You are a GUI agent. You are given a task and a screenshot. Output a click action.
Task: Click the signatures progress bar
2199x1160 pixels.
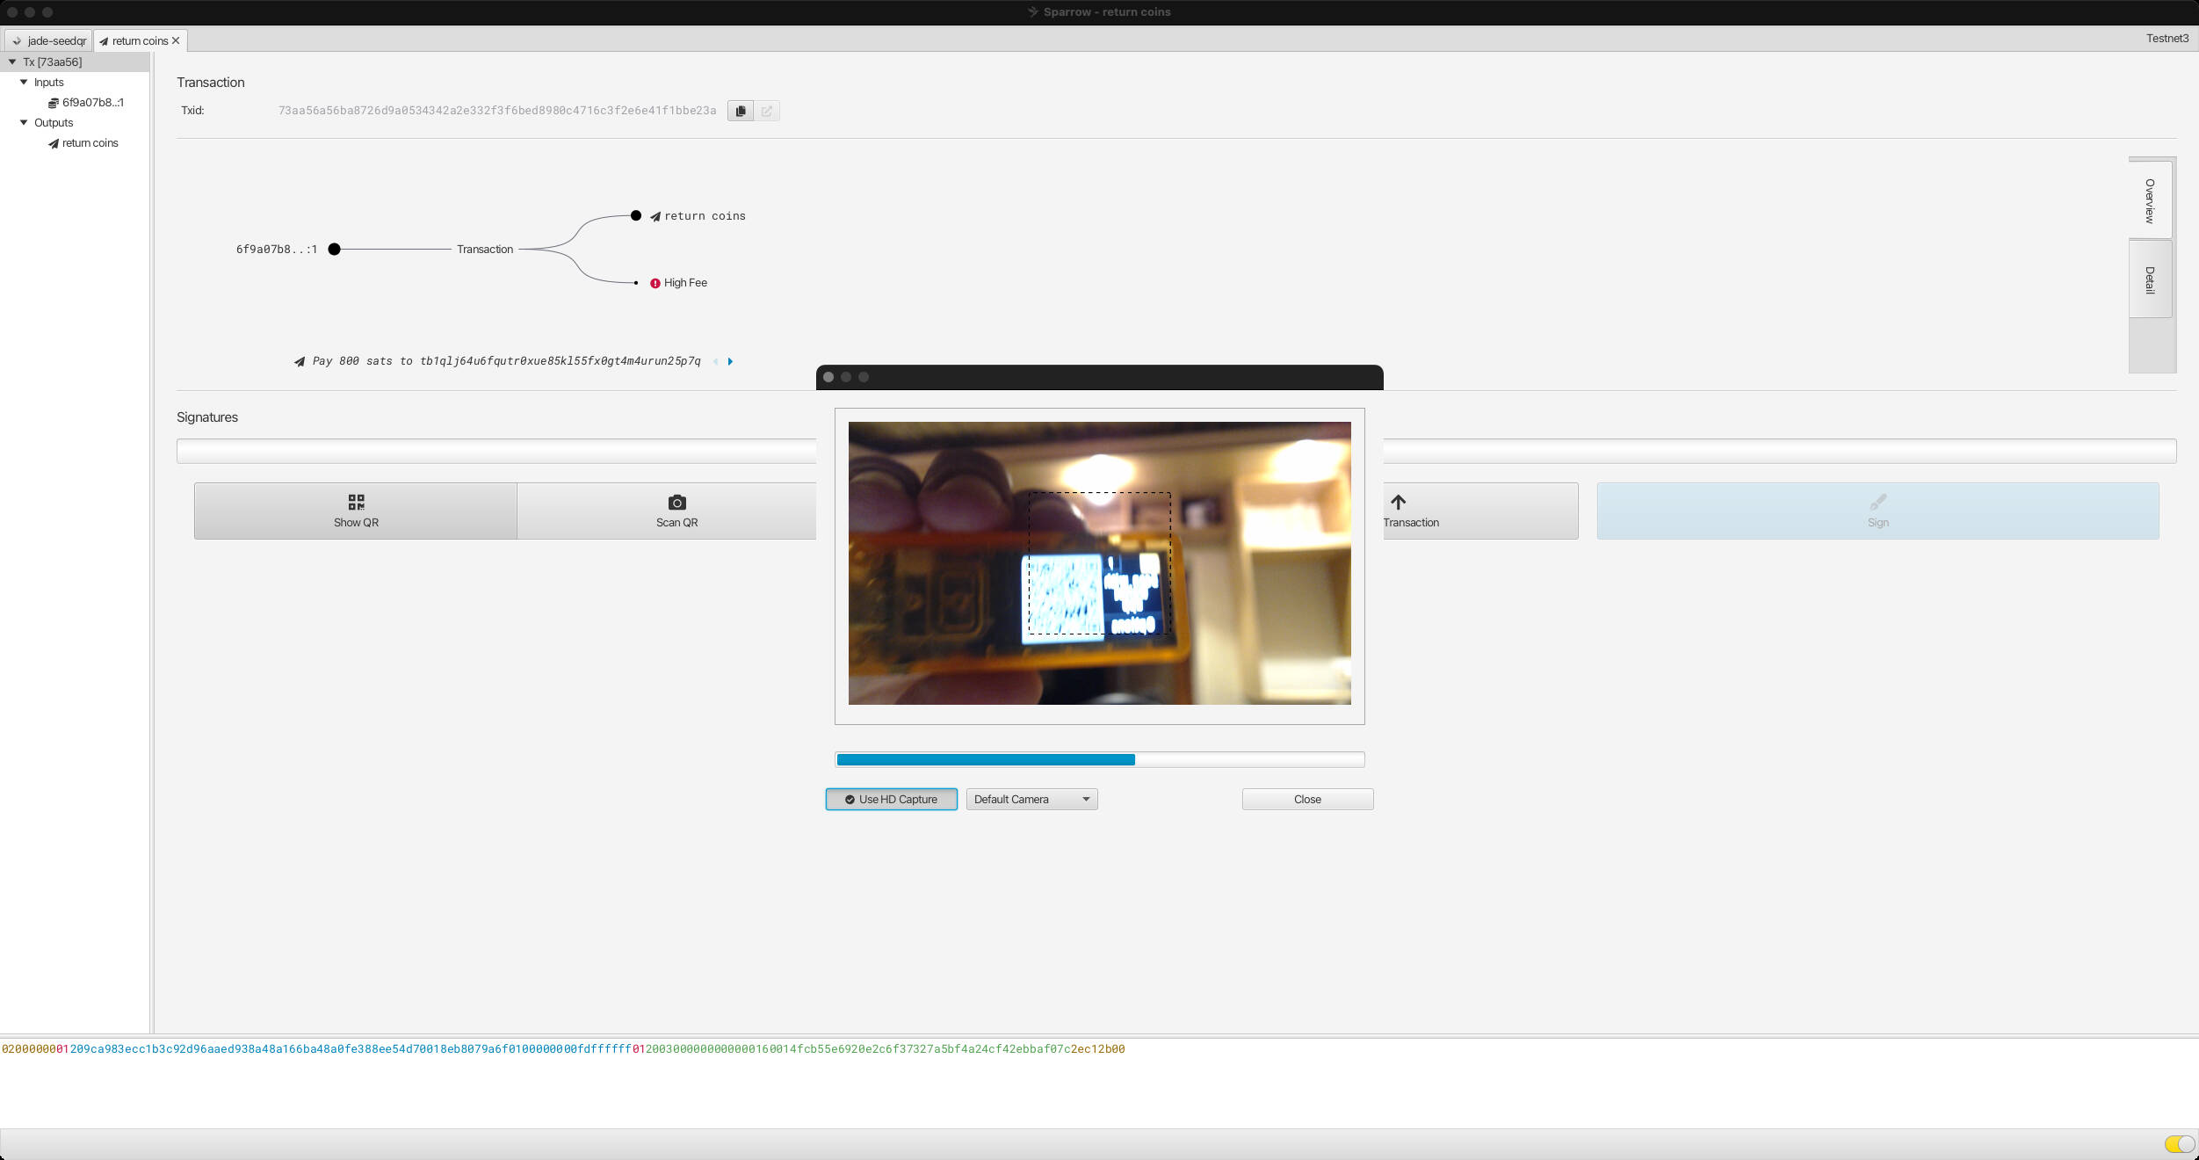[1176, 451]
